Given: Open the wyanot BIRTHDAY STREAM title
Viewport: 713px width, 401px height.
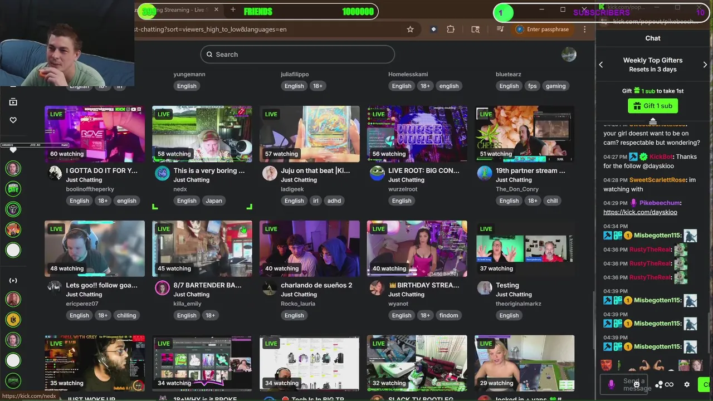Looking at the screenshot, I should click(424, 285).
